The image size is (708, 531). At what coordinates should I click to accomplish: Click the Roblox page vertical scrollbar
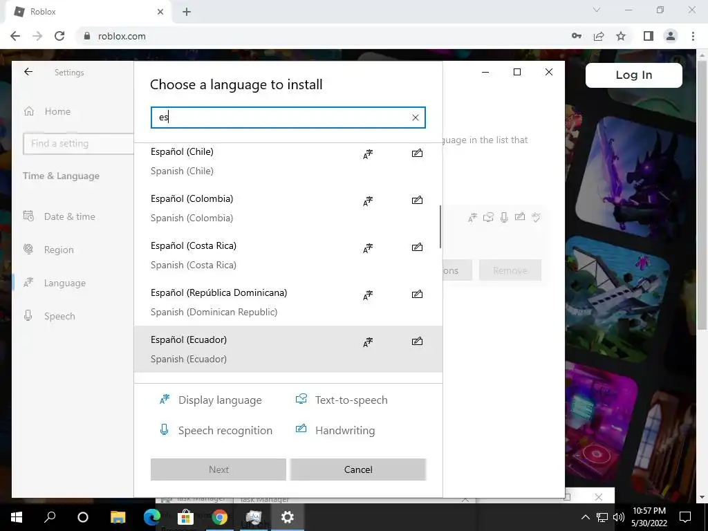point(702,194)
